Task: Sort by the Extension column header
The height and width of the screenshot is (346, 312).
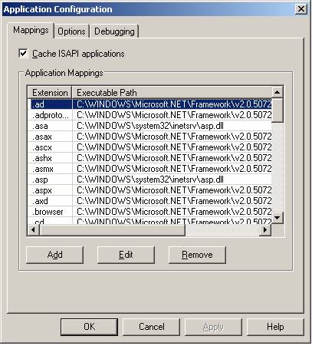Action: click(x=50, y=92)
